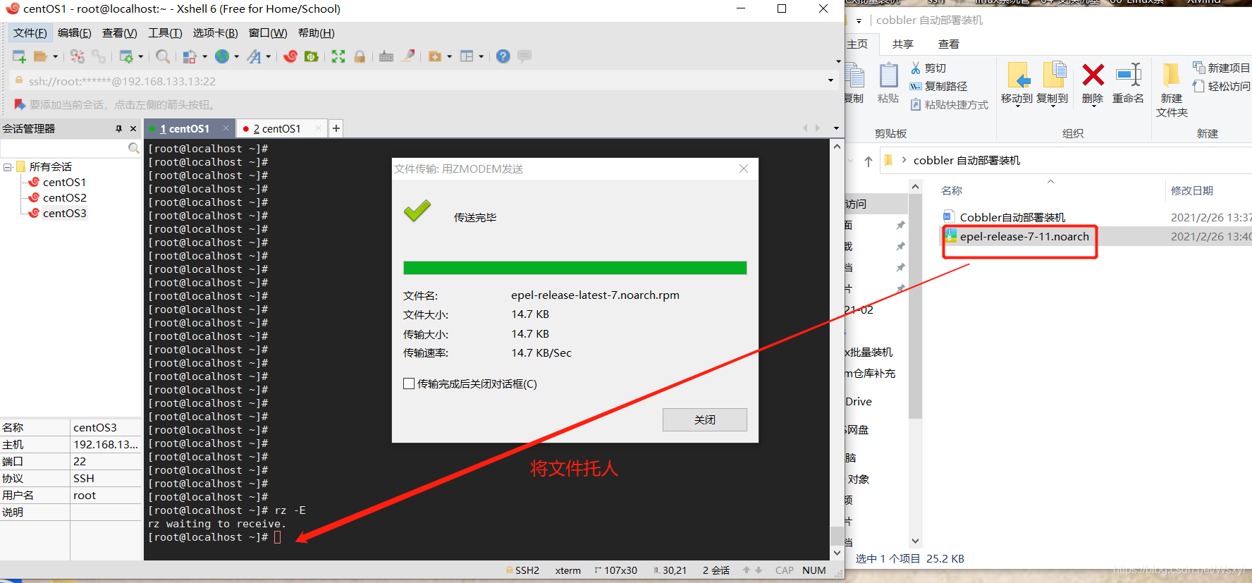This screenshot has width=1252, height=583.
Task: Click the Open session folder icon
Action: pos(40,56)
